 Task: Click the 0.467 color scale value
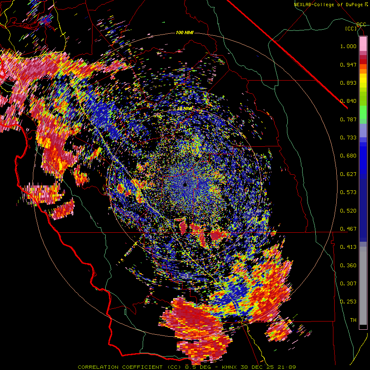(x=348, y=229)
